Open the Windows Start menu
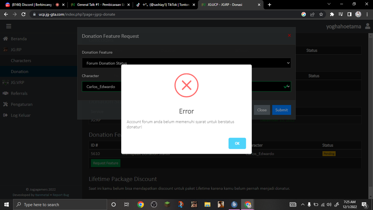373x210 pixels. pyautogui.click(x=6, y=204)
